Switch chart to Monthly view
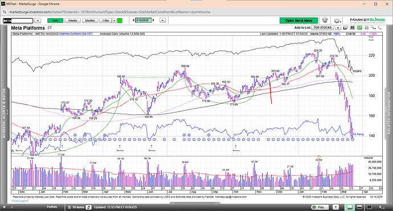The image size is (393, 211). 90,20
